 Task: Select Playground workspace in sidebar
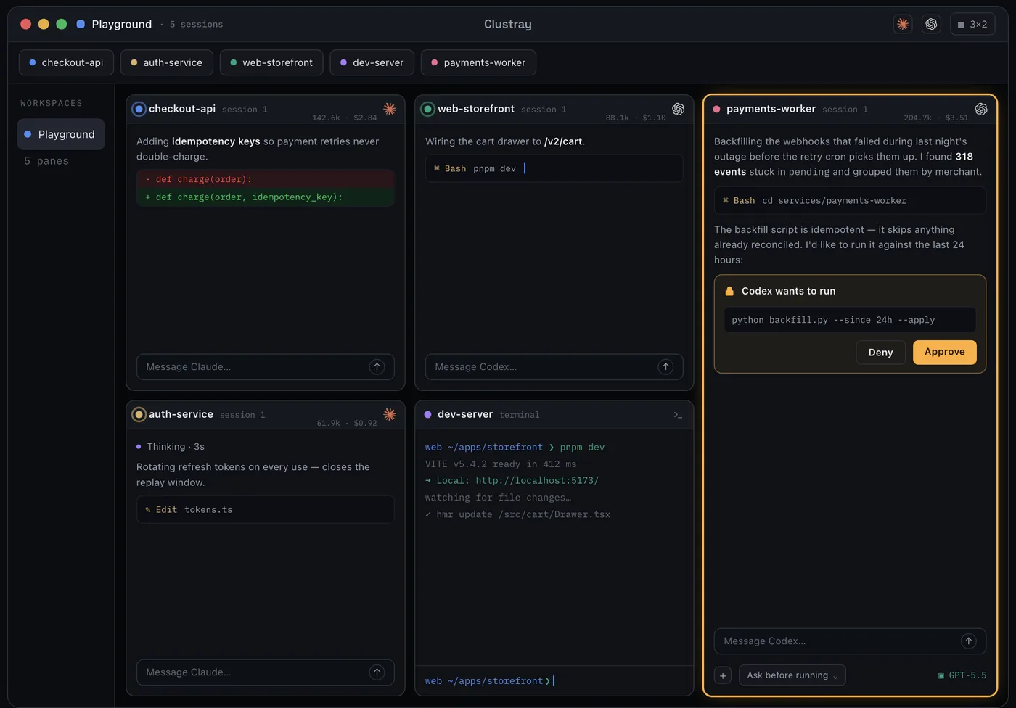click(x=61, y=134)
